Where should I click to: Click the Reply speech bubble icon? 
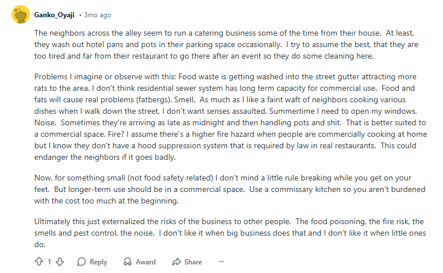coord(82,262)
